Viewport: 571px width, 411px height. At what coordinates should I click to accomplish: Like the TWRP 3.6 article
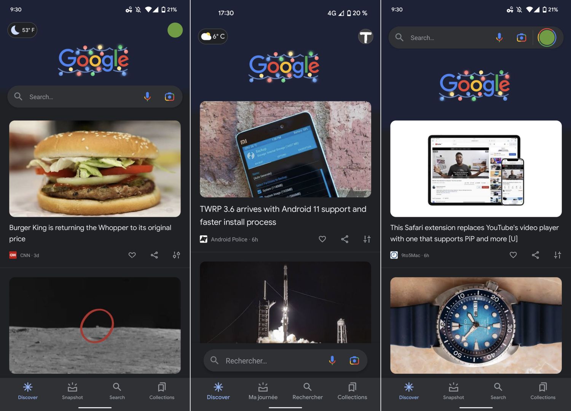coord(322,239)
